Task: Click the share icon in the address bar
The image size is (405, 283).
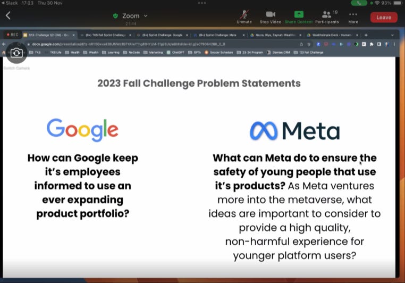Action: click(x=301, y=44)
